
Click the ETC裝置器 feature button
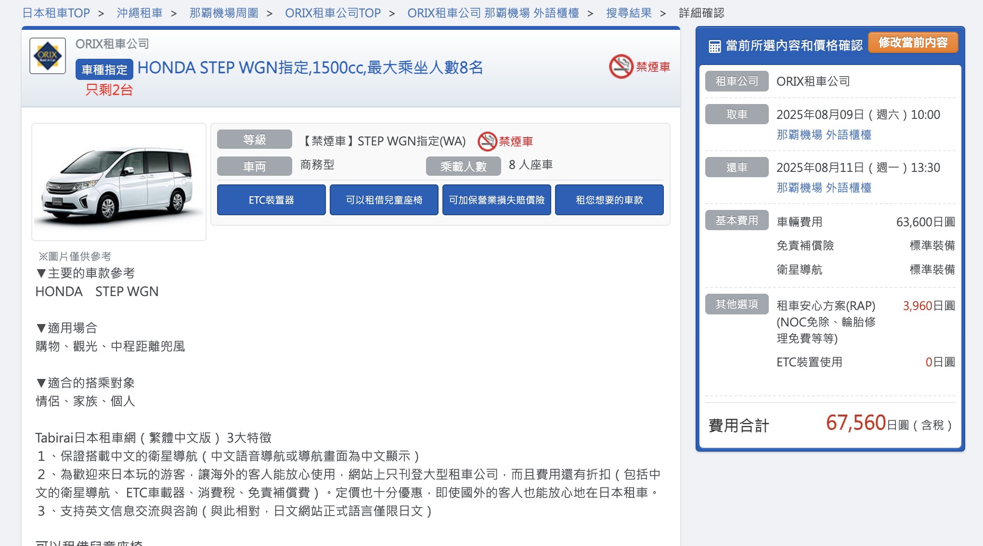272,200
